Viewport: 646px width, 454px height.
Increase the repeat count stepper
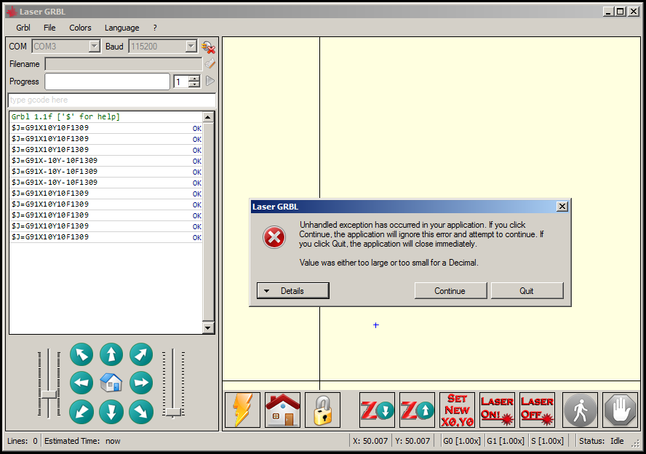click(x=194, y=79)
